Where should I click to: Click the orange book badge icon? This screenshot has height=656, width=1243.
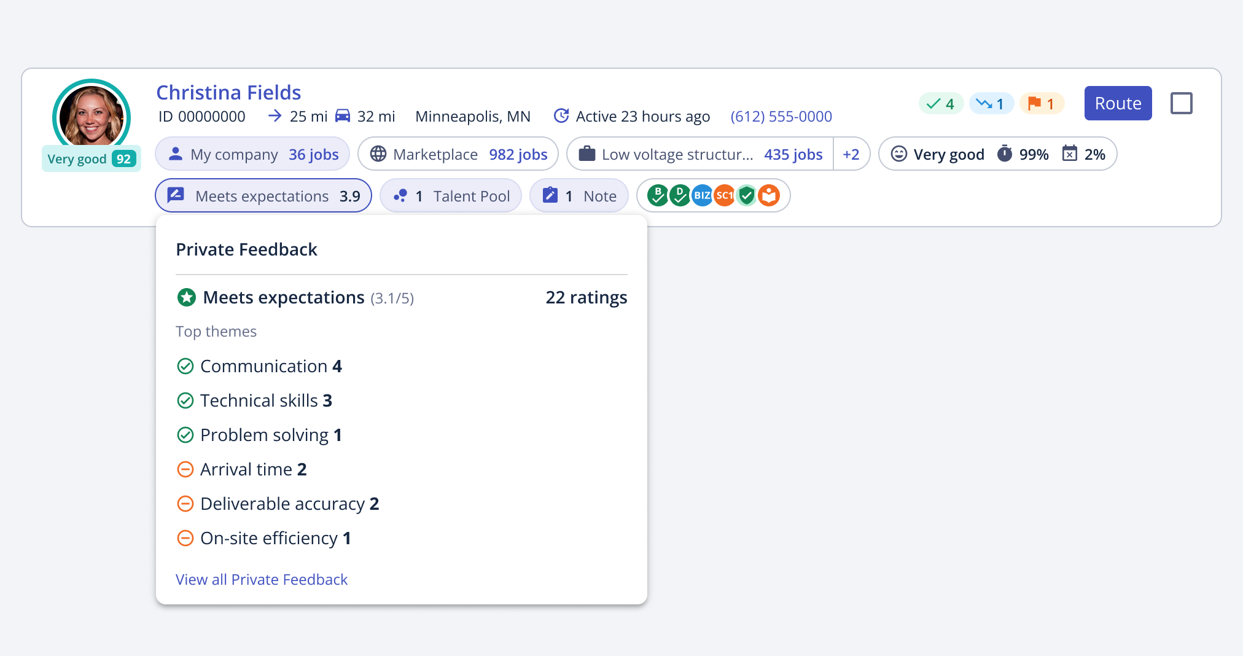click(x=769, y=196)
